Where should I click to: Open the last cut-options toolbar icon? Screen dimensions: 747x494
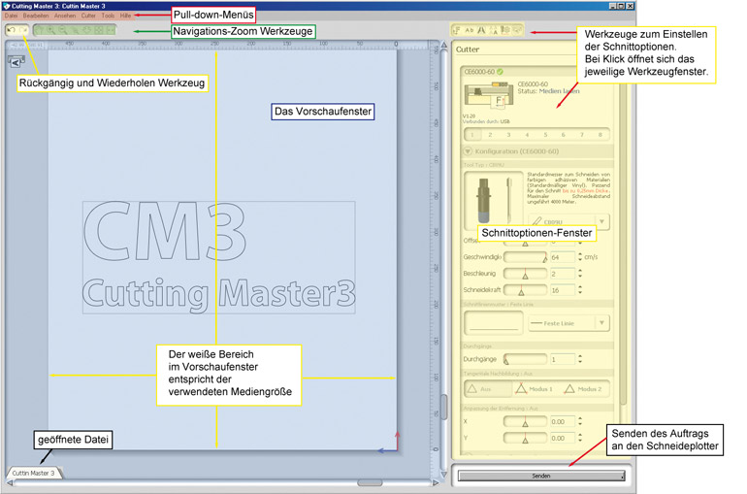point(517,30)
